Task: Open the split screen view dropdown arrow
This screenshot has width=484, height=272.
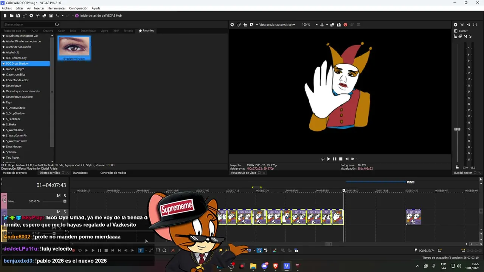Action: [257, 25]
